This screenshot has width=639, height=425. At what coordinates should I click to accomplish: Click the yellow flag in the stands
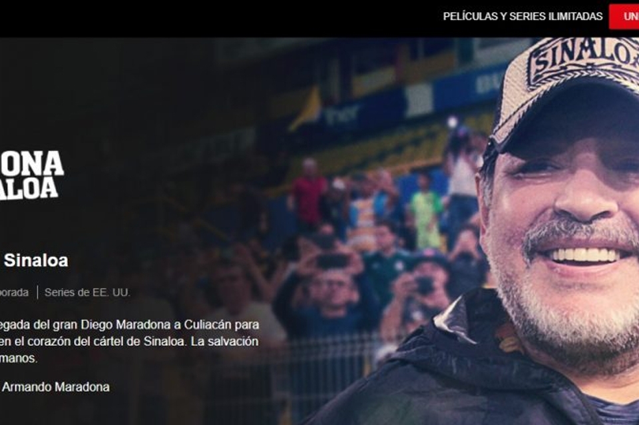pos(306,109)
